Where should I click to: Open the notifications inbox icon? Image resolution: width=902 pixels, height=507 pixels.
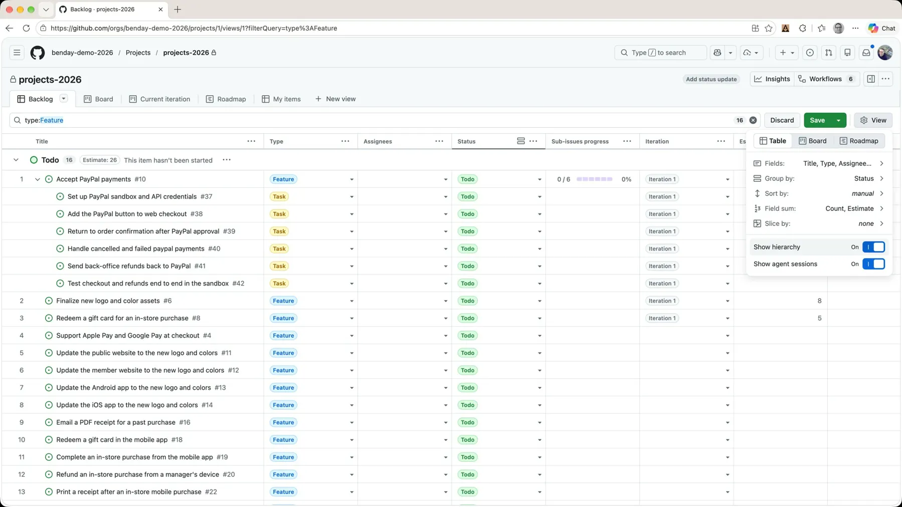[x=866, y=53]
